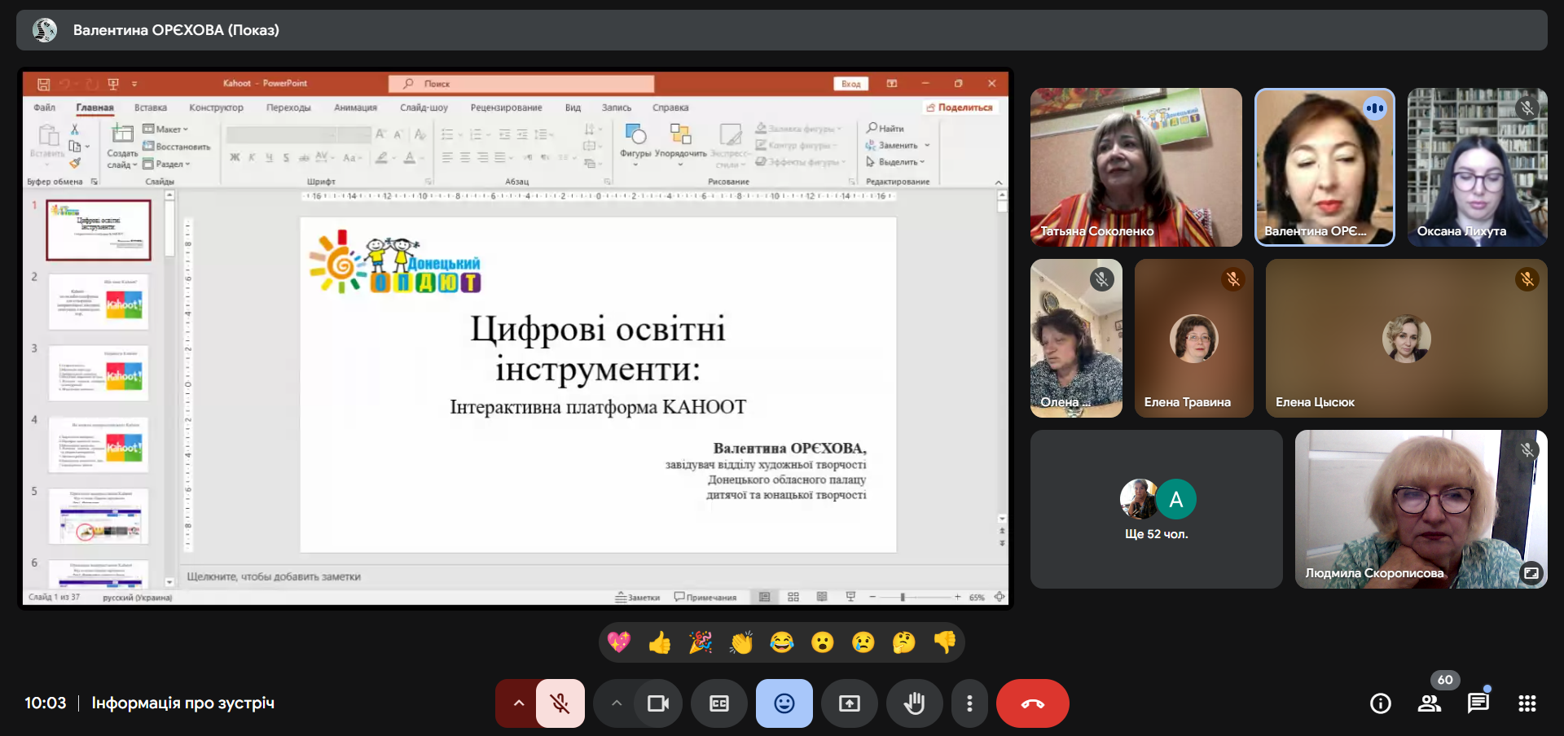Open the activities grid menu
Viewport: 1564px width, 736px height.
1527,703
